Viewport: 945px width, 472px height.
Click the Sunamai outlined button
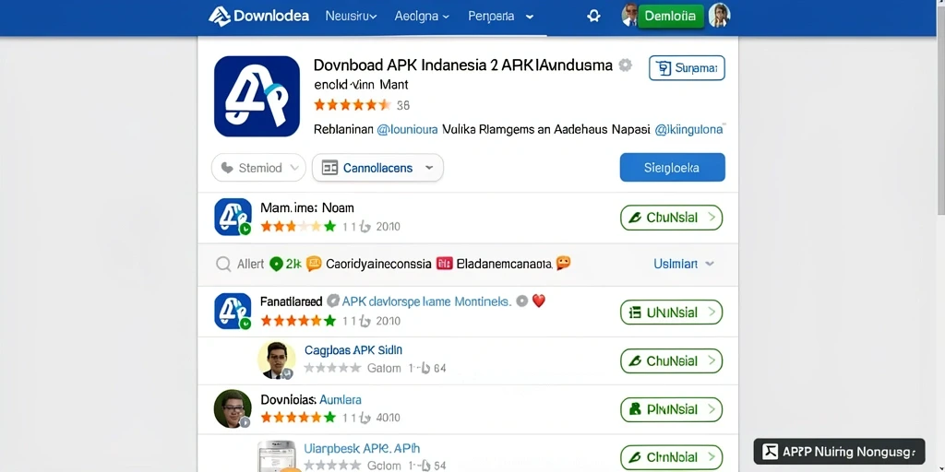click(687, 68)
